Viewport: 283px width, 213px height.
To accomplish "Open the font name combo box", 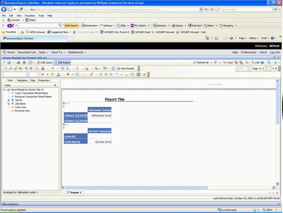I will pos(16,74).
